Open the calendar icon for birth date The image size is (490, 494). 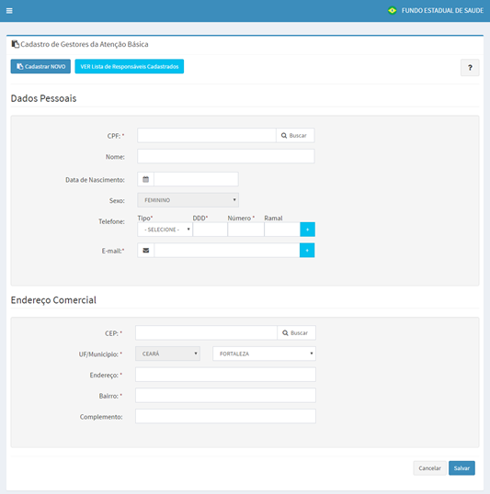point(146,179)
